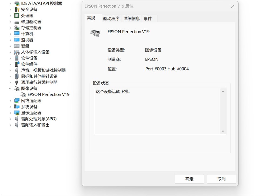Click the device status scroll up arrow
The height and width of the screenshot is (196, 266).
coord(223,91)
